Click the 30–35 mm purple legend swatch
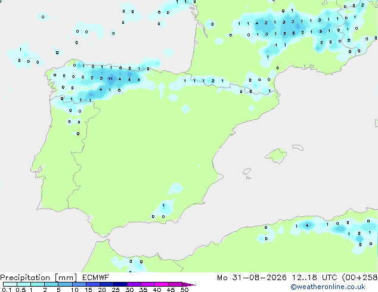The height and width of the screenshot is (292, 378). 134,284
